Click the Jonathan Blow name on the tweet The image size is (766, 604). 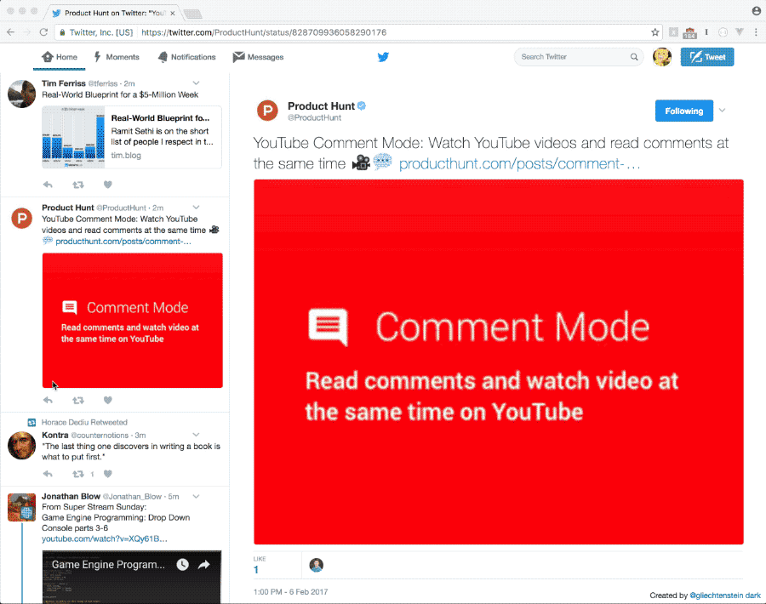point(71,496)
